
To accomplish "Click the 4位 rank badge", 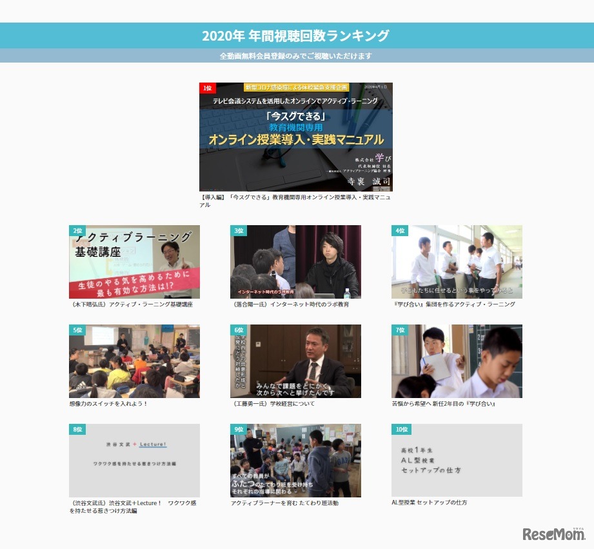I will tap(400, 230).
